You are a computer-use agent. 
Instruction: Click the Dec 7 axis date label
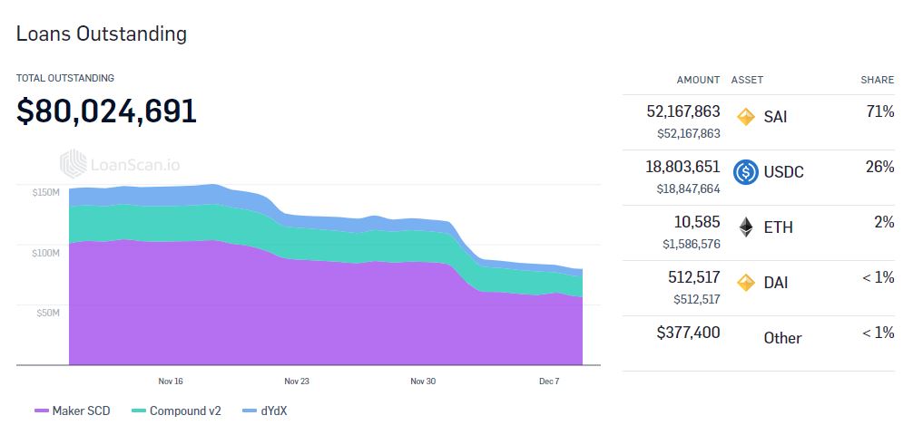click(x=549, y=382)
